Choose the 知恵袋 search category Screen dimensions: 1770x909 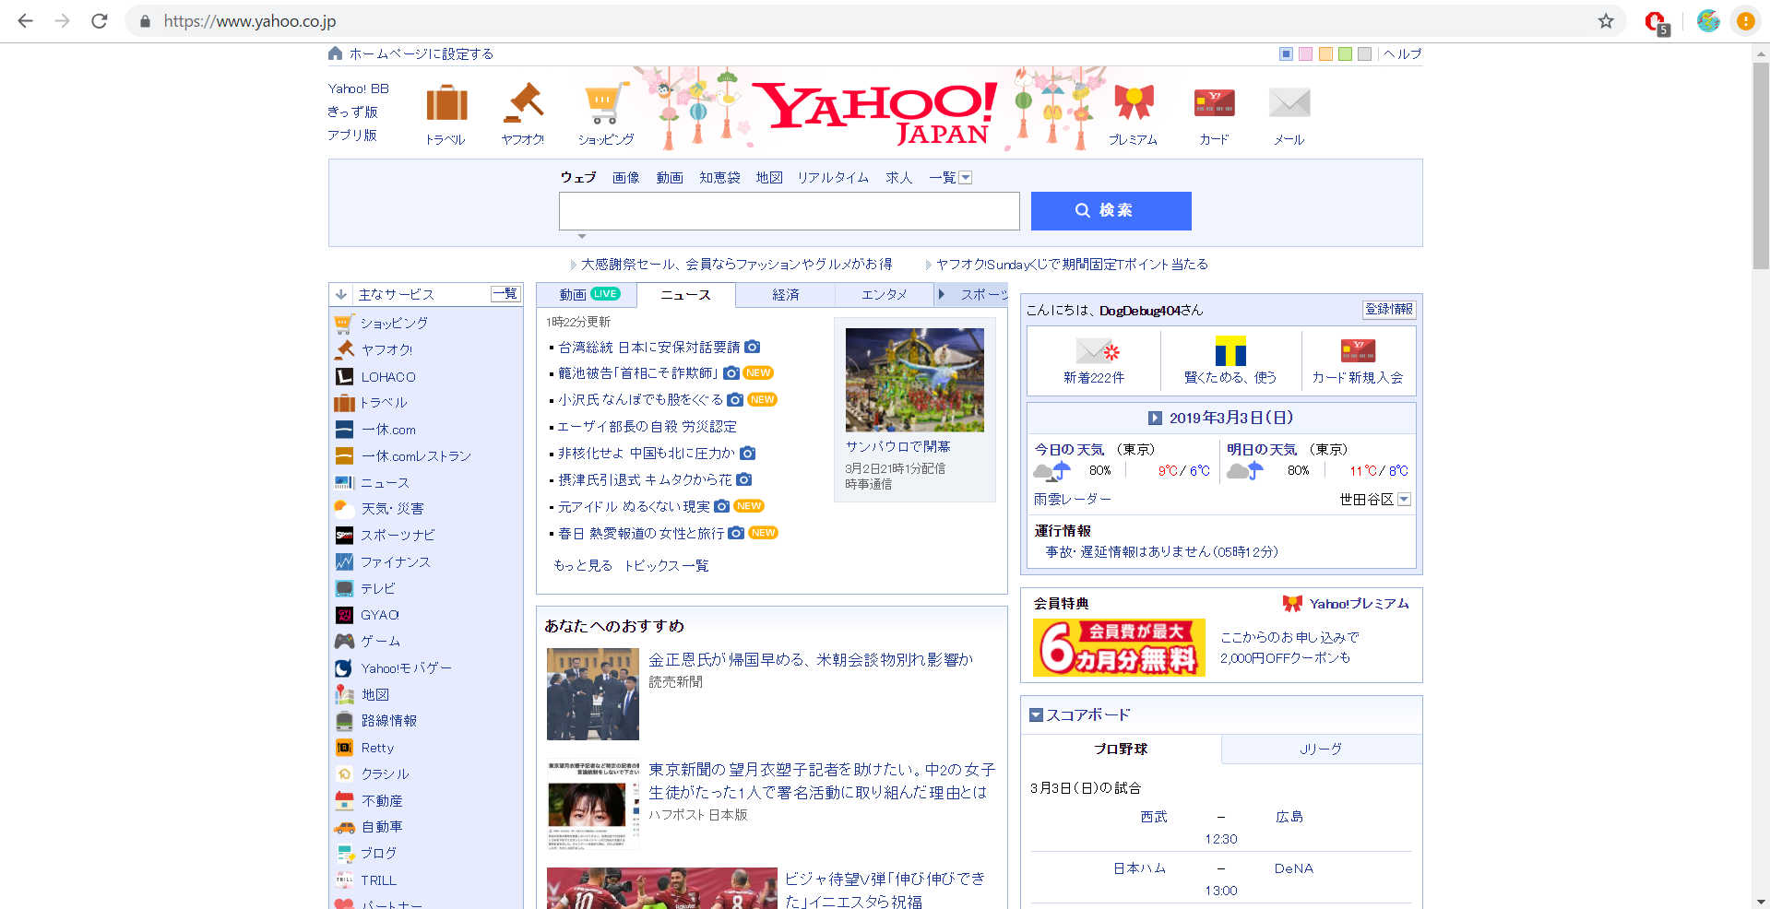[719, 178]
